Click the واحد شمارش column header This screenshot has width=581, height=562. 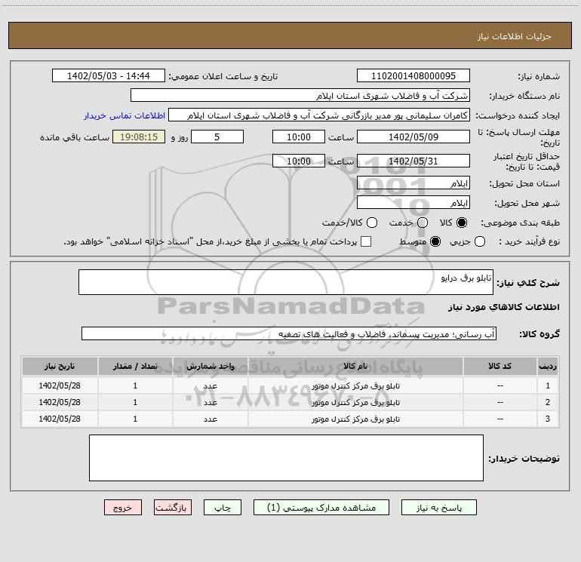click(210, 366)
